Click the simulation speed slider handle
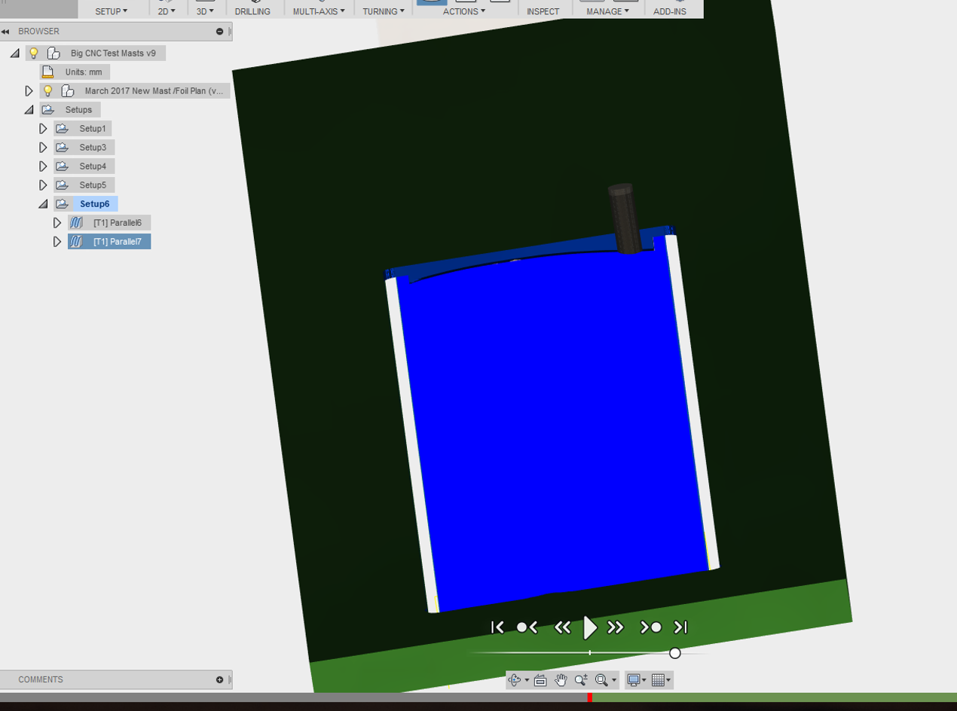Viewport: 957px width, 711px height. click(675, 653)
